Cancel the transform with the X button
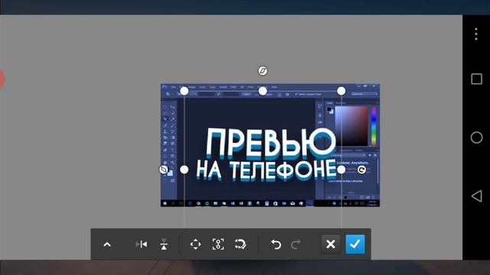 point(331,244)
